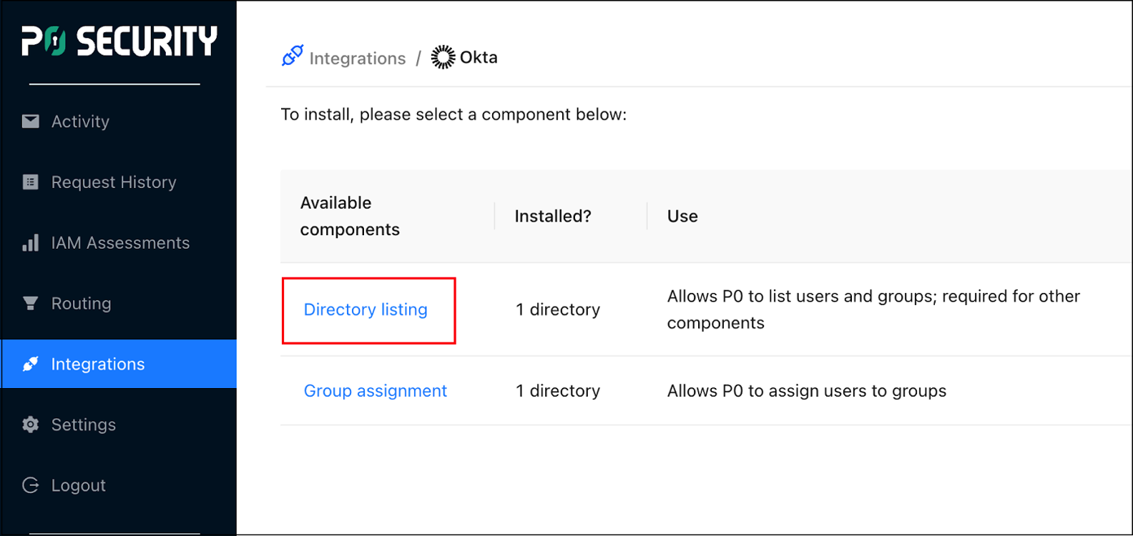Open the Directory listing component link
The width and height of the screenshot is (1133, 536).
(366, 309)
